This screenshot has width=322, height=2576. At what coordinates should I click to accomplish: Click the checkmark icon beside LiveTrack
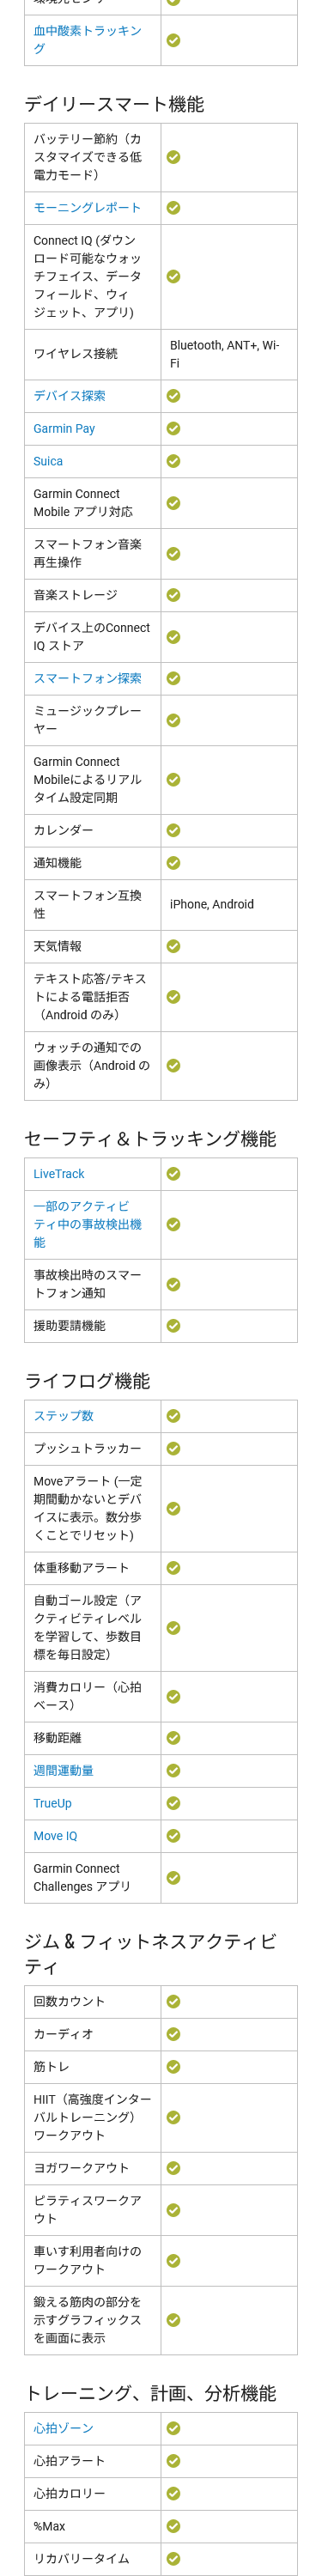173,1174
